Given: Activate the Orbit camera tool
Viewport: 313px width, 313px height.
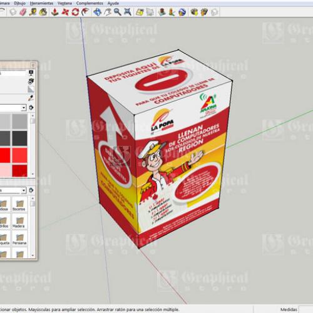Looking at the screenshot, I should click(x=98, y=12).
